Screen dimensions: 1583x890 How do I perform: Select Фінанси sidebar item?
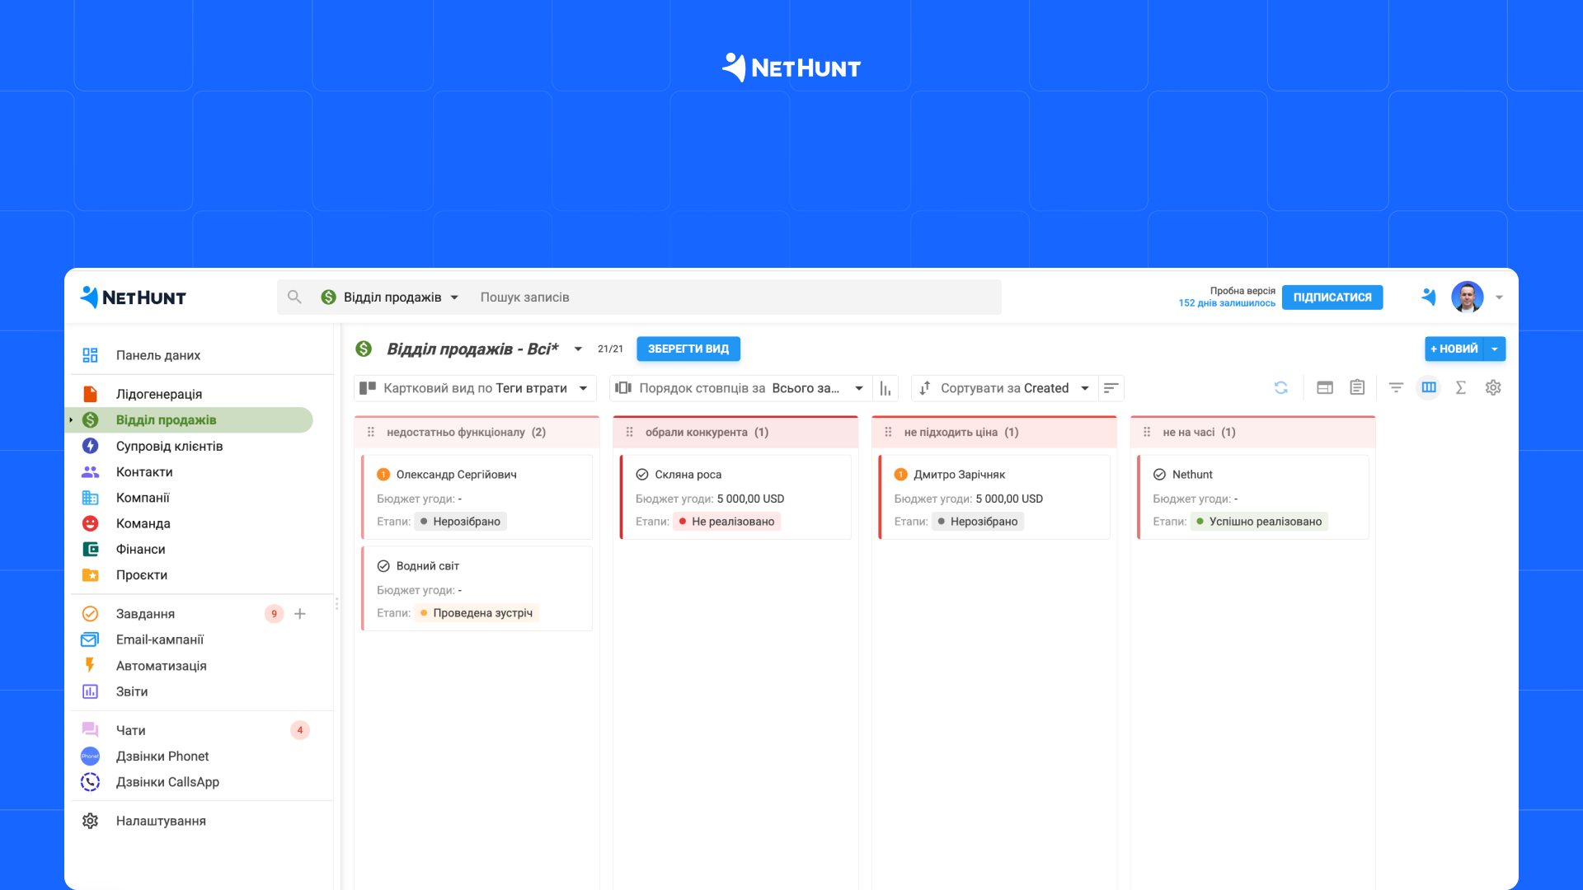click(x=140, y=549)
